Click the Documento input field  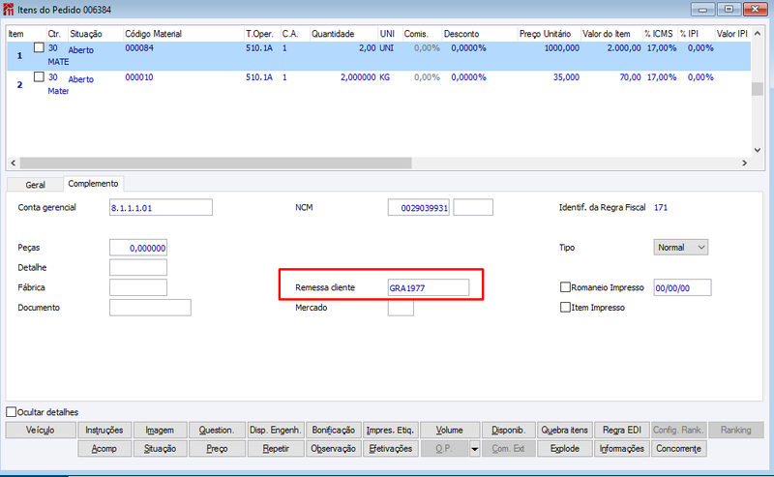coord(150,307)
